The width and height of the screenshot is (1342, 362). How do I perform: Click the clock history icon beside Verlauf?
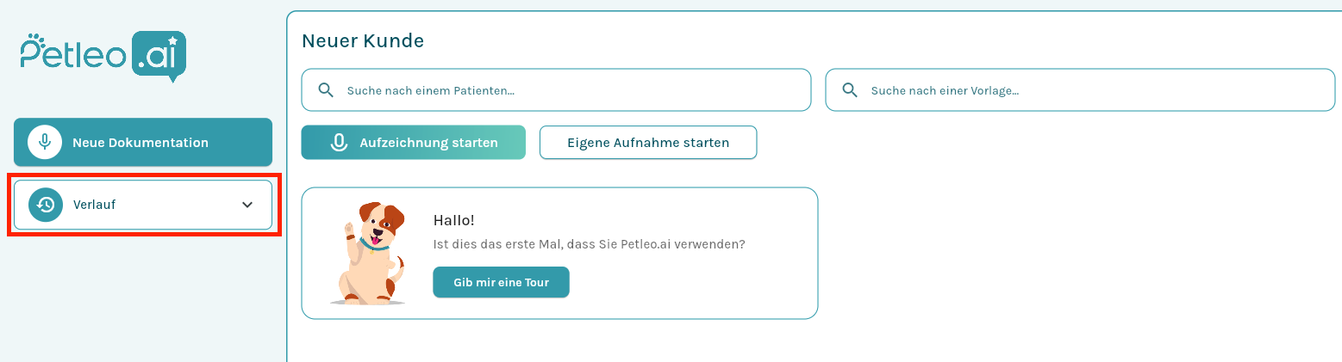click(46, 205)
